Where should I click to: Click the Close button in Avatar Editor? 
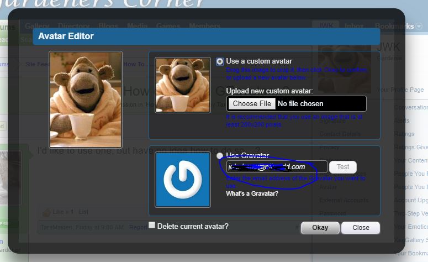click(x=361, y=228)
